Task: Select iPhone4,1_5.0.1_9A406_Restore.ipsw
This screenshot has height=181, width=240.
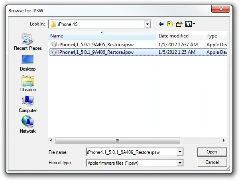Action: pos(96,52)
